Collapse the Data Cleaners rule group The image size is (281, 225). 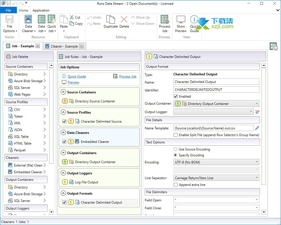click(x=63, y=132)
